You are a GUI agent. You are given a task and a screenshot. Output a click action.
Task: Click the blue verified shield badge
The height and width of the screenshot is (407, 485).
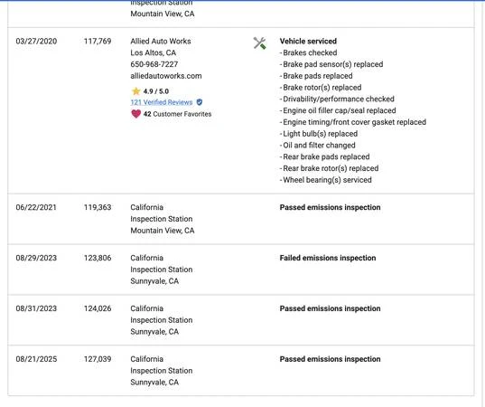tap(200, 102)
